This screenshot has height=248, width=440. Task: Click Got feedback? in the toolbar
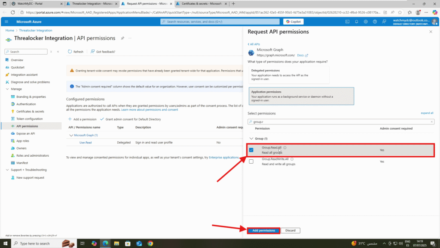pos(103,52)
